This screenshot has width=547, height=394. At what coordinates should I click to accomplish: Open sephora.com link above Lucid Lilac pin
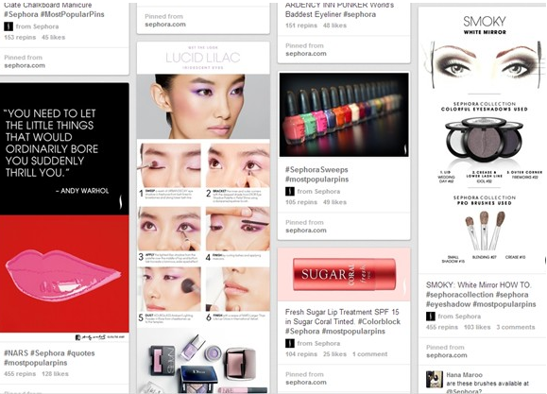(x=165, y=25)
